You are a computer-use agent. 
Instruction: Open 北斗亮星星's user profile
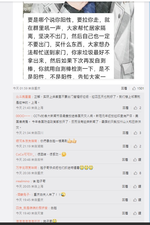point(23,97)
